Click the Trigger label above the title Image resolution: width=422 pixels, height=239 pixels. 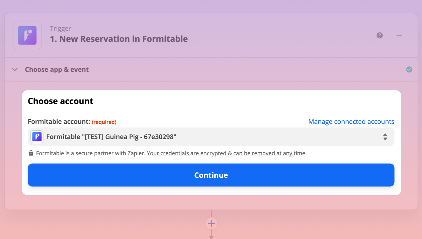tap(60, 28)
